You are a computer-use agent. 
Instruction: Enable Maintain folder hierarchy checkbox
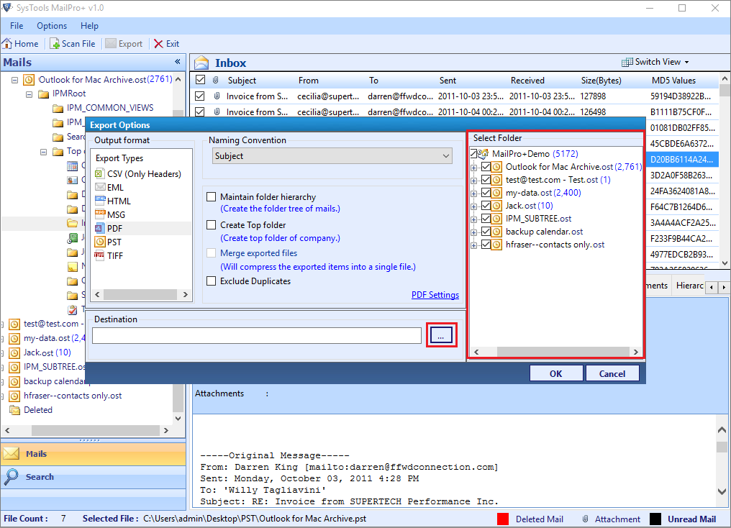tap(212, 196)
